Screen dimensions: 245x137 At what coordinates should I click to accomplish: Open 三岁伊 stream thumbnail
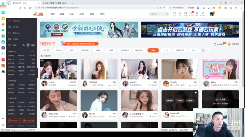click(x=180, y=69)
